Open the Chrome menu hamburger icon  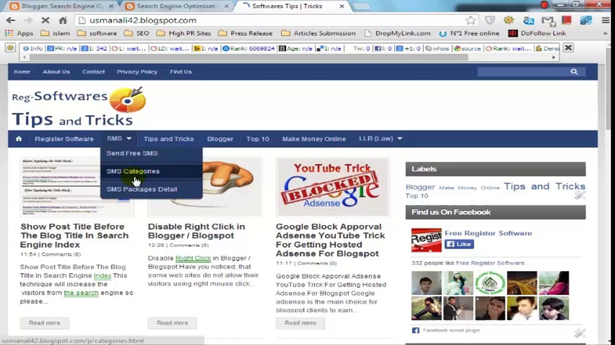coord(606,20)
